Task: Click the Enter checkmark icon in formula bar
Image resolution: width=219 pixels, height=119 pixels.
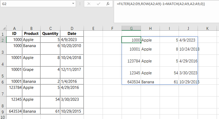Action: coord(98,4)
